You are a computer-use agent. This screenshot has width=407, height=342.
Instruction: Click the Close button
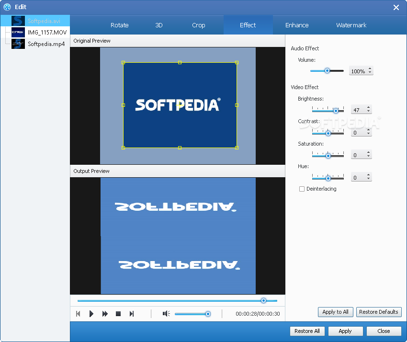click(x=384, y=331)
